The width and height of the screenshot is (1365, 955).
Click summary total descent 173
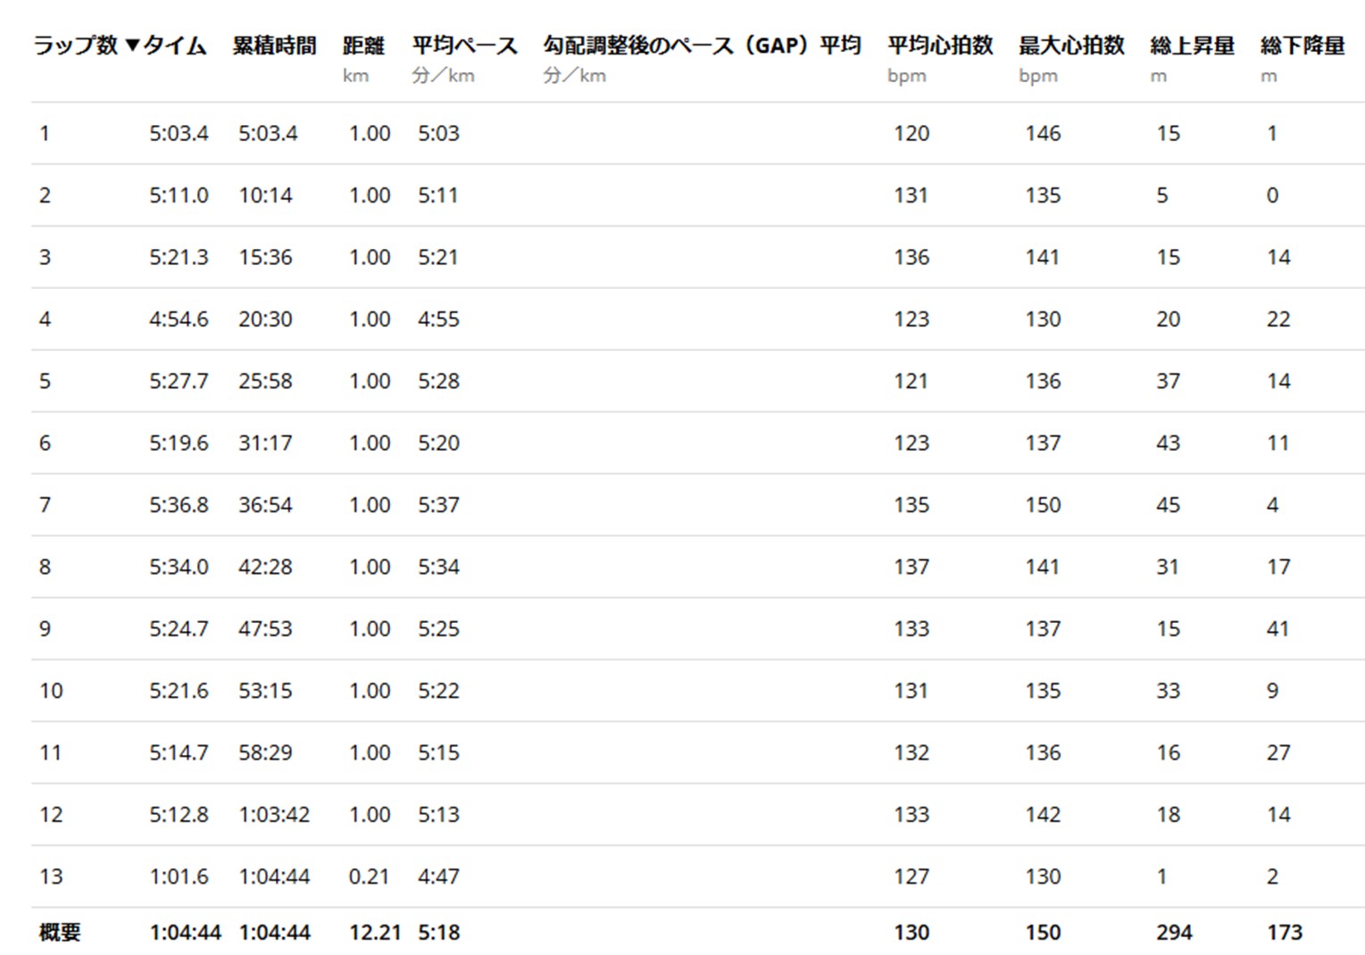click(1284, 933)
